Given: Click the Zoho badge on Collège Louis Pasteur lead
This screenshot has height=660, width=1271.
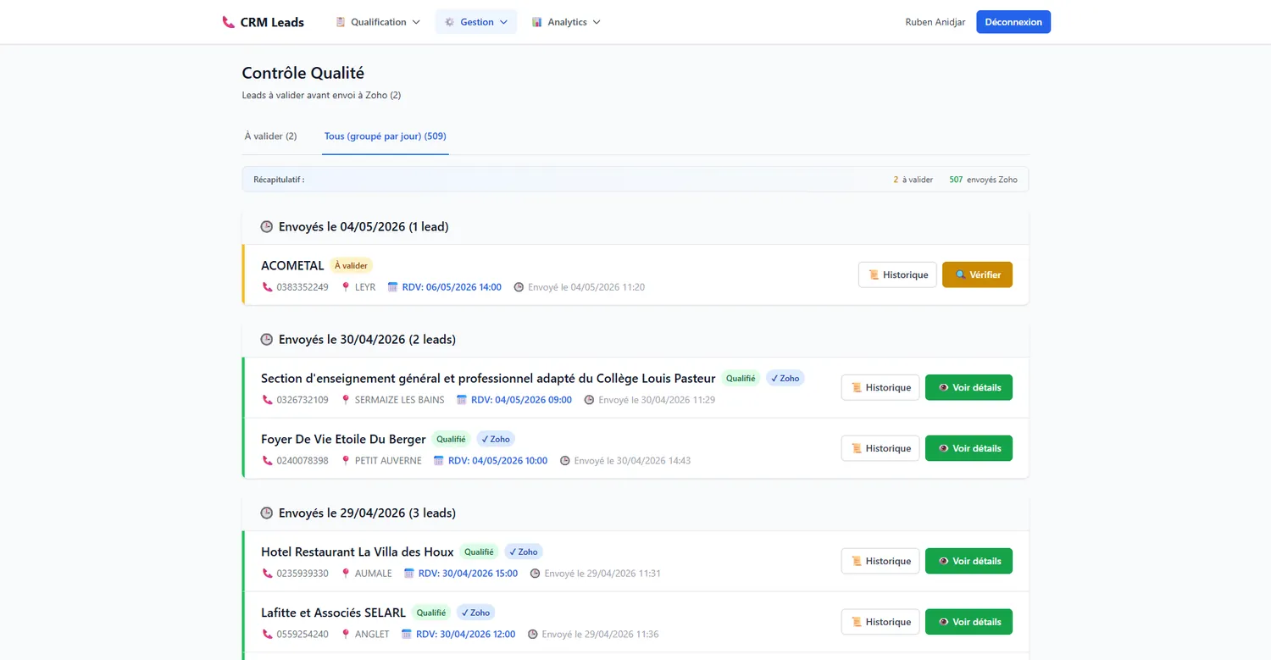Looking at the screenshot, I should click(x=785, y=379).
